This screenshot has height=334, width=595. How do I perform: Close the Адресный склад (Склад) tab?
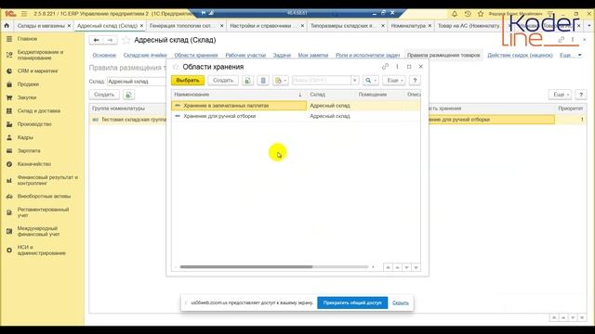click(x=141, y=26)
